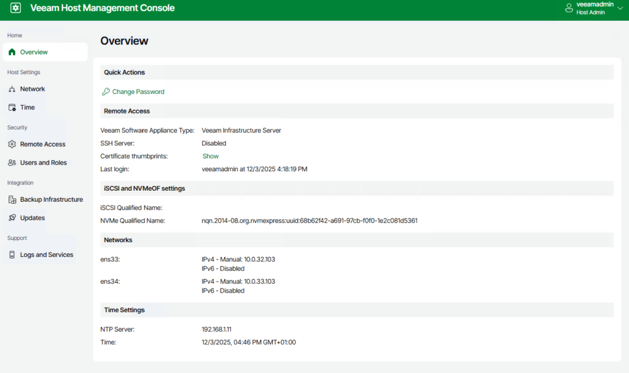Viewport: 629px width, 373px height.
Task: Click the Remote Access gear icon
Action: pyautogui.click(x=12, y=144)
